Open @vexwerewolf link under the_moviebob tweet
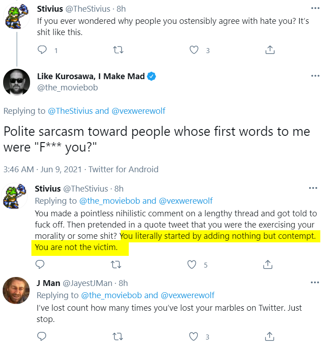This screenshot has width=323, height=344. point(139,111)
